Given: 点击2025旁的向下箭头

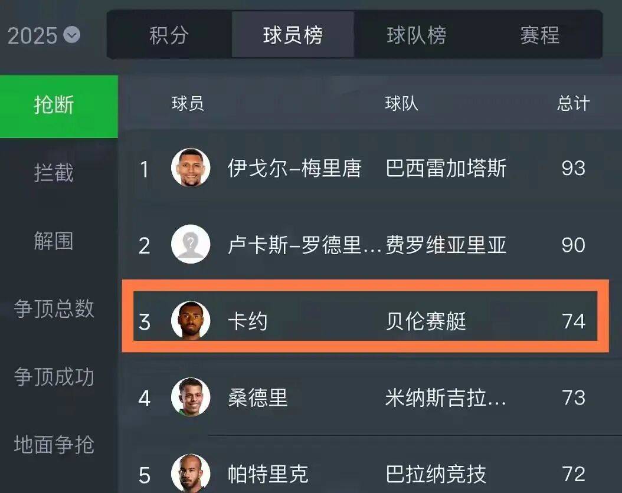Looking at the screenshot, I should pyautogui.click(x=72, y=35).
